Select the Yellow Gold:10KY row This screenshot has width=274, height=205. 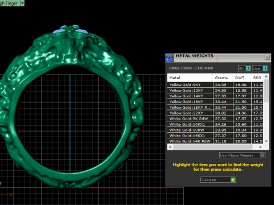pyautogui.click(x=216, y=91)
